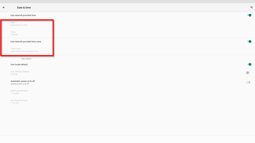Select the Use 24-hour format label
Viewport: 255px width, 143px height.
[20, 71]
